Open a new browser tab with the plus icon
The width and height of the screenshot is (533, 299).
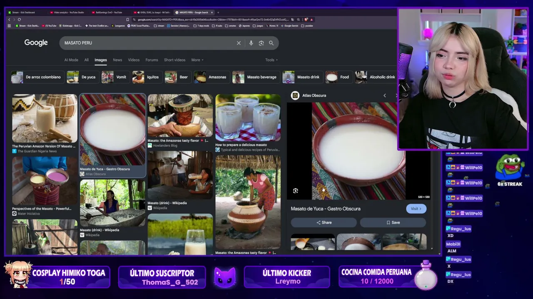(x=218, y=12)
